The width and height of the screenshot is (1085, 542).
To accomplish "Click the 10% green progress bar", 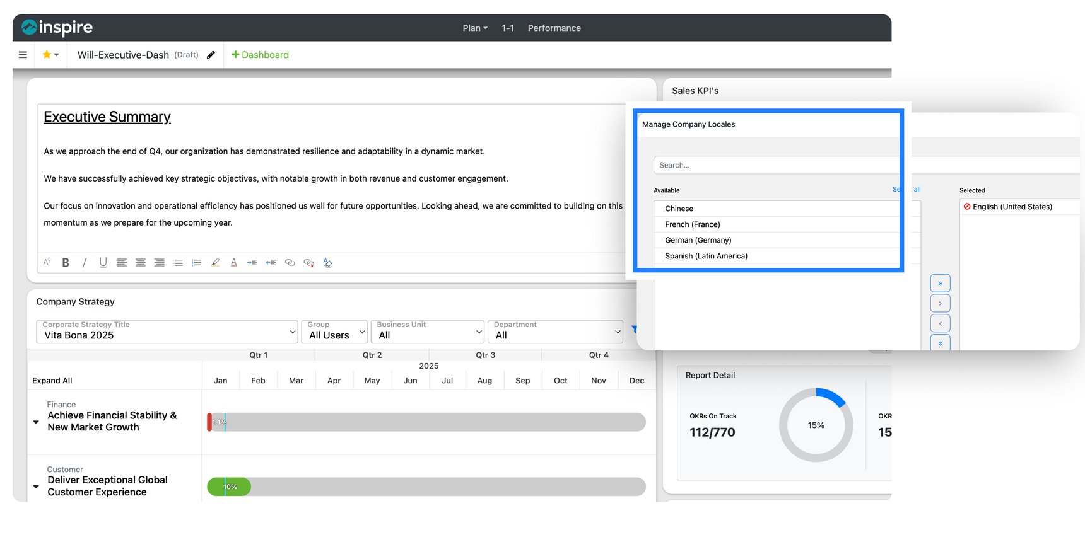I will click(x=229, y=487).
